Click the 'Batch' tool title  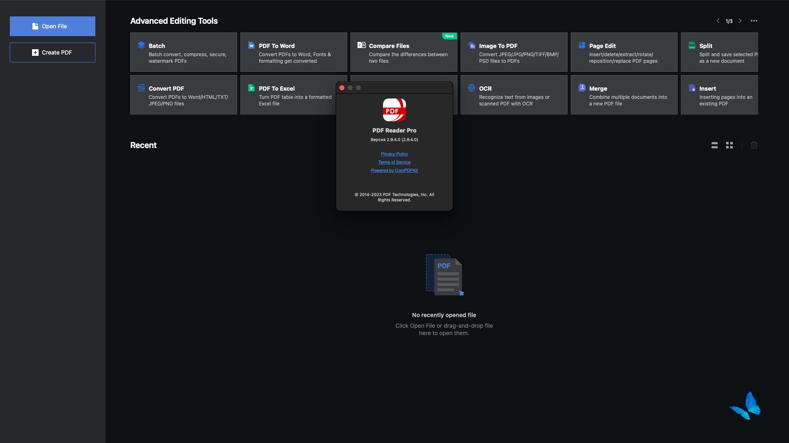(157, 46)
